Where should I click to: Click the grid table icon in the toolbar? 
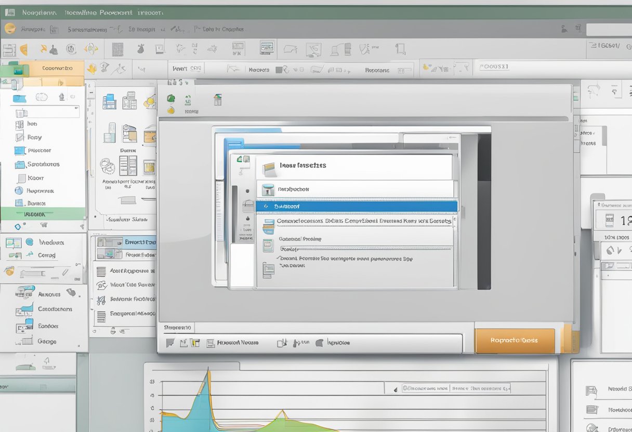click(x=117, y=49)
